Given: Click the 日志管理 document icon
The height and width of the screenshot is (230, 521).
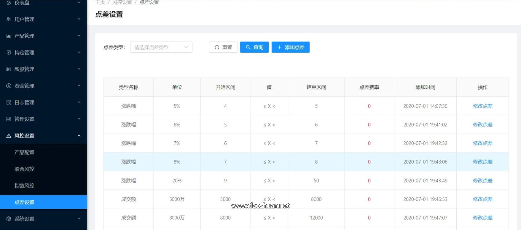Looking at the screenshot, I should pos(9,102).
